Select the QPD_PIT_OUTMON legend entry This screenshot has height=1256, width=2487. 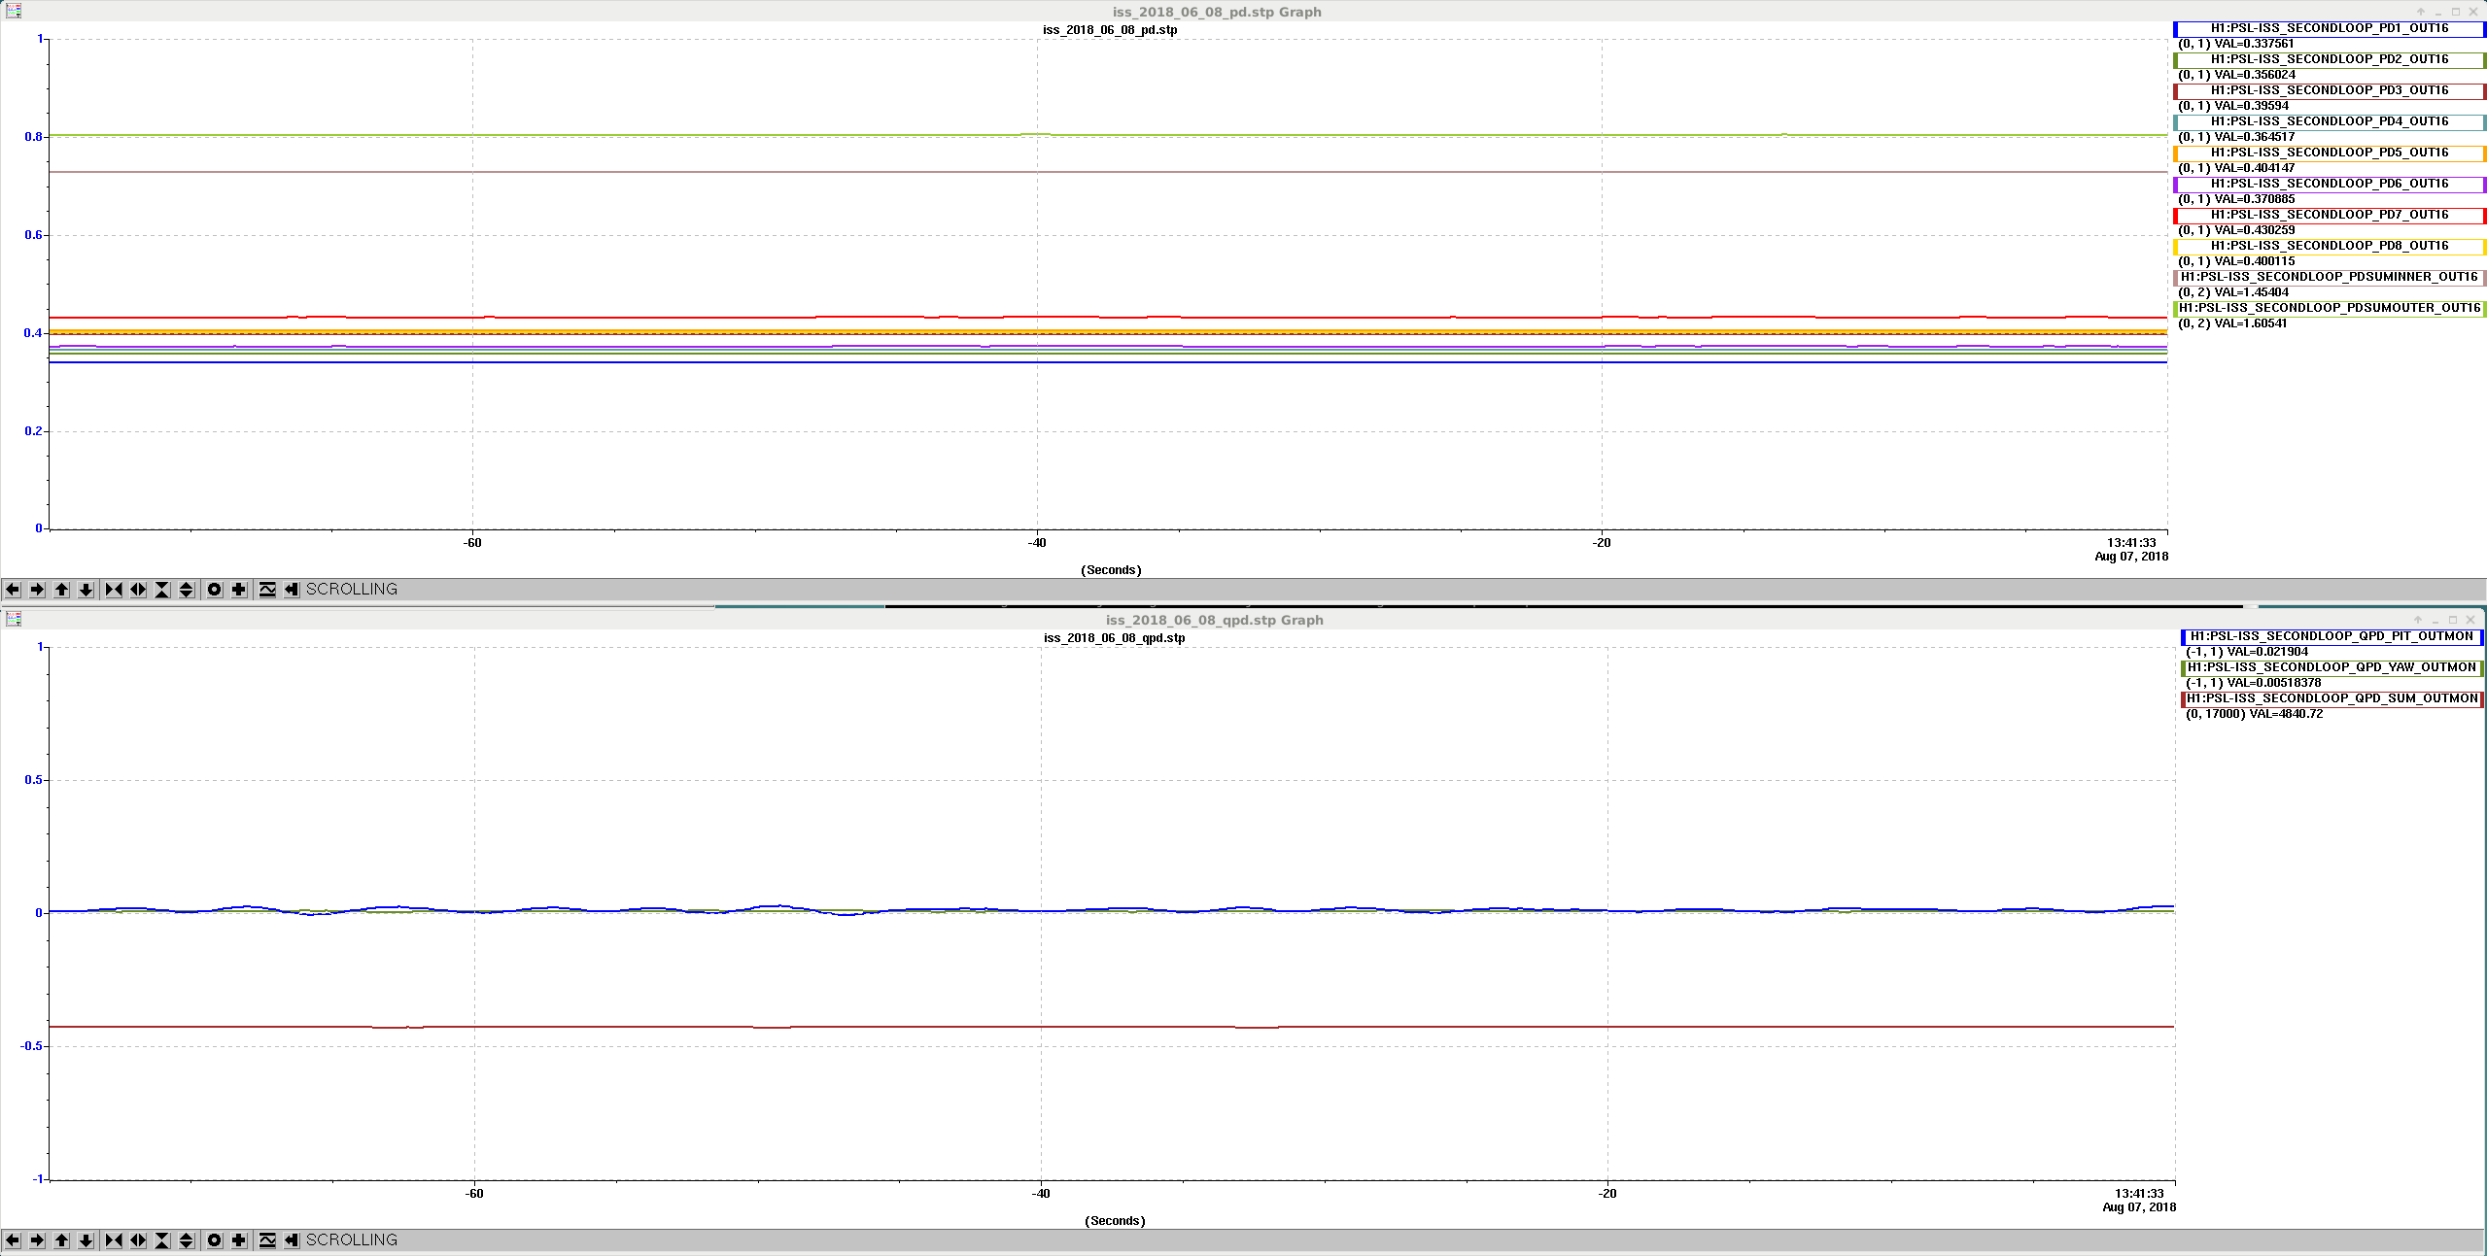(x=2332, y=636)
